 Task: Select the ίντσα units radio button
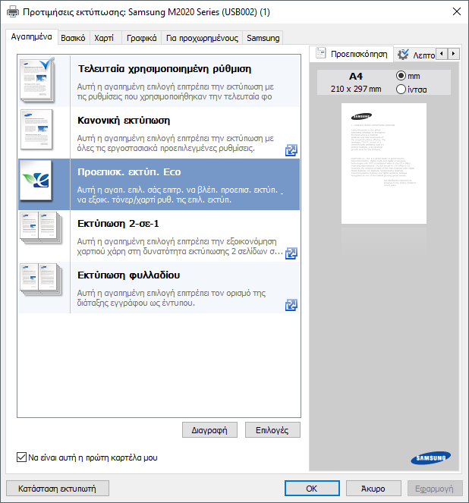point(401,89)
